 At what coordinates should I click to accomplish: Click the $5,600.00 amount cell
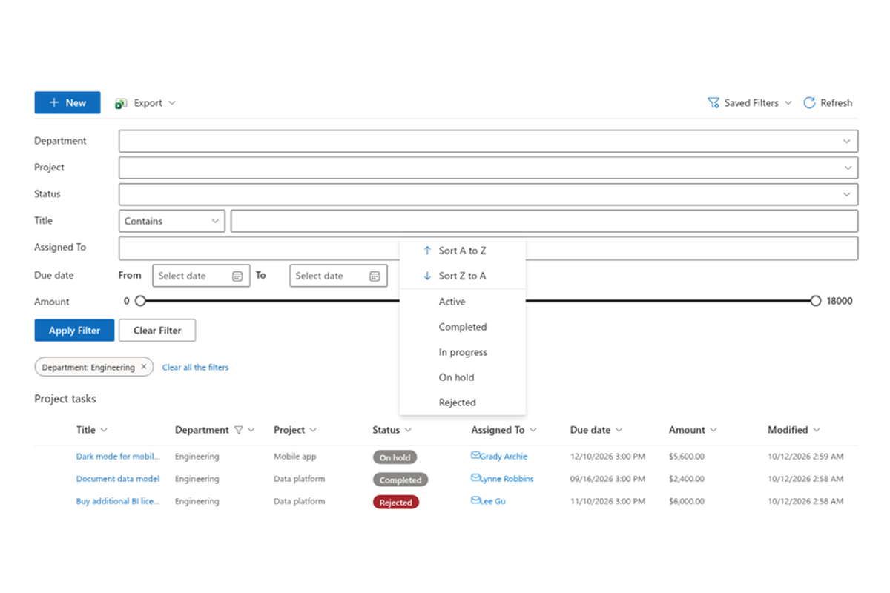point(687,457)
